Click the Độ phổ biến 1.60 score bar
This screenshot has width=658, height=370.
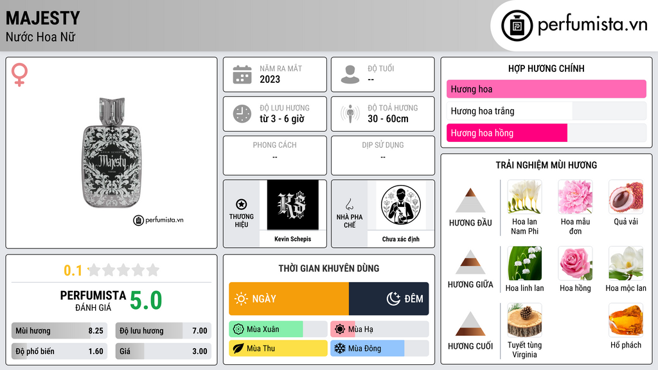click(60, 351)
